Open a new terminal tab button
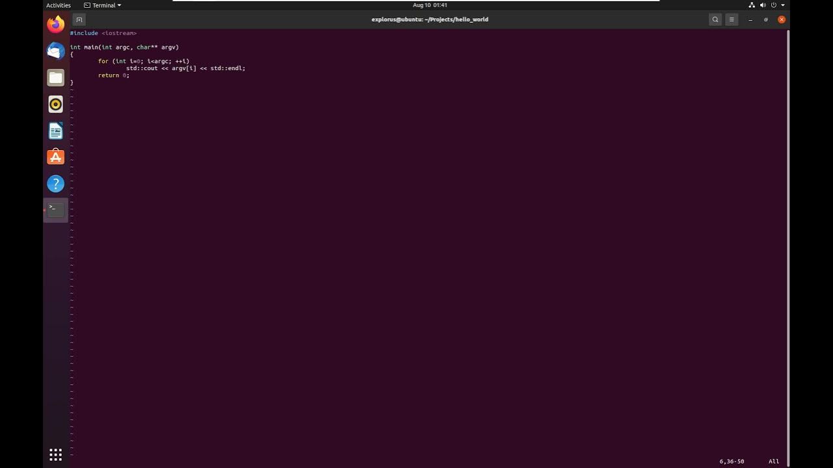Viewport: 833px width, 468px height. click(x=79, y=19)
